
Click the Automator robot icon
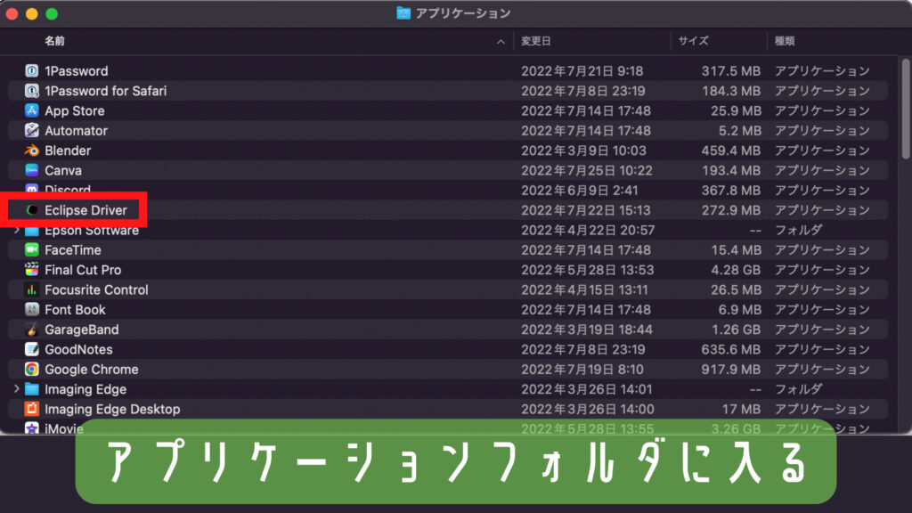pyautogui.click(x=31, y=130)
